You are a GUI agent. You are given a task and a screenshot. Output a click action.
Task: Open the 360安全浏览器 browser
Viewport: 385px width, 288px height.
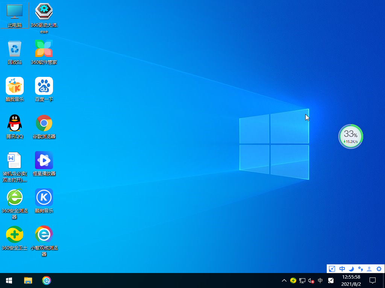coord(14,198)
